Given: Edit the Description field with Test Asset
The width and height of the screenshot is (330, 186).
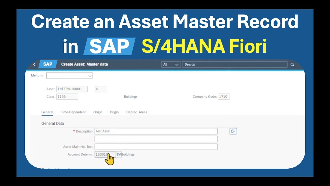Looking at the screenshot, I should [x=156, y=131].
